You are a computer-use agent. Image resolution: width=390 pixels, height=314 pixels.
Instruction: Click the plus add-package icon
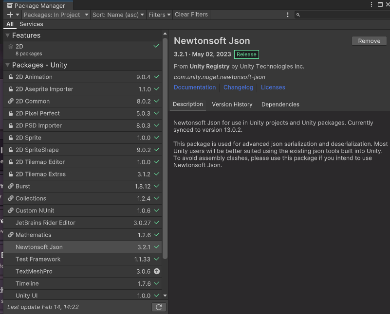tap(10, 15)
